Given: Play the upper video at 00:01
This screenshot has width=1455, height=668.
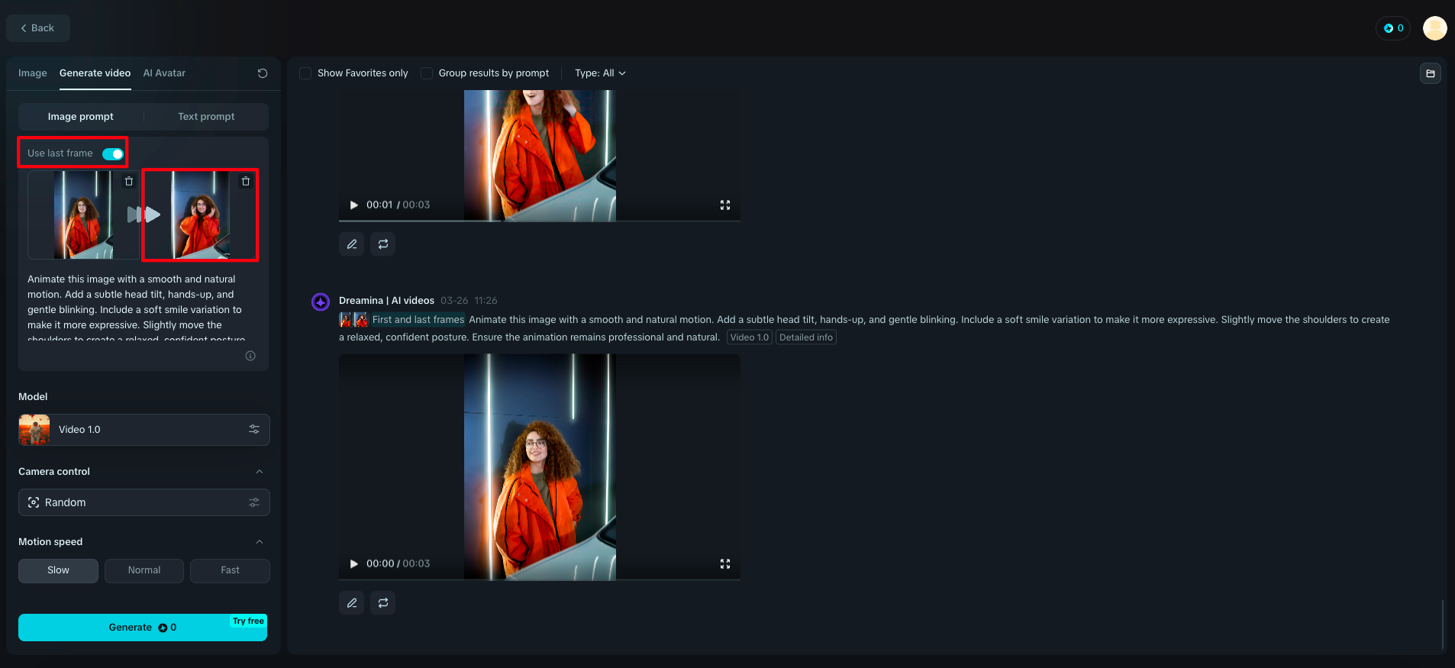Looking at the screenshot, I should click(353, 205).
